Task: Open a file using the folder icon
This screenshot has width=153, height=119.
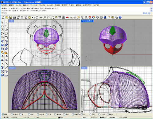Action: tap(7, 17)
